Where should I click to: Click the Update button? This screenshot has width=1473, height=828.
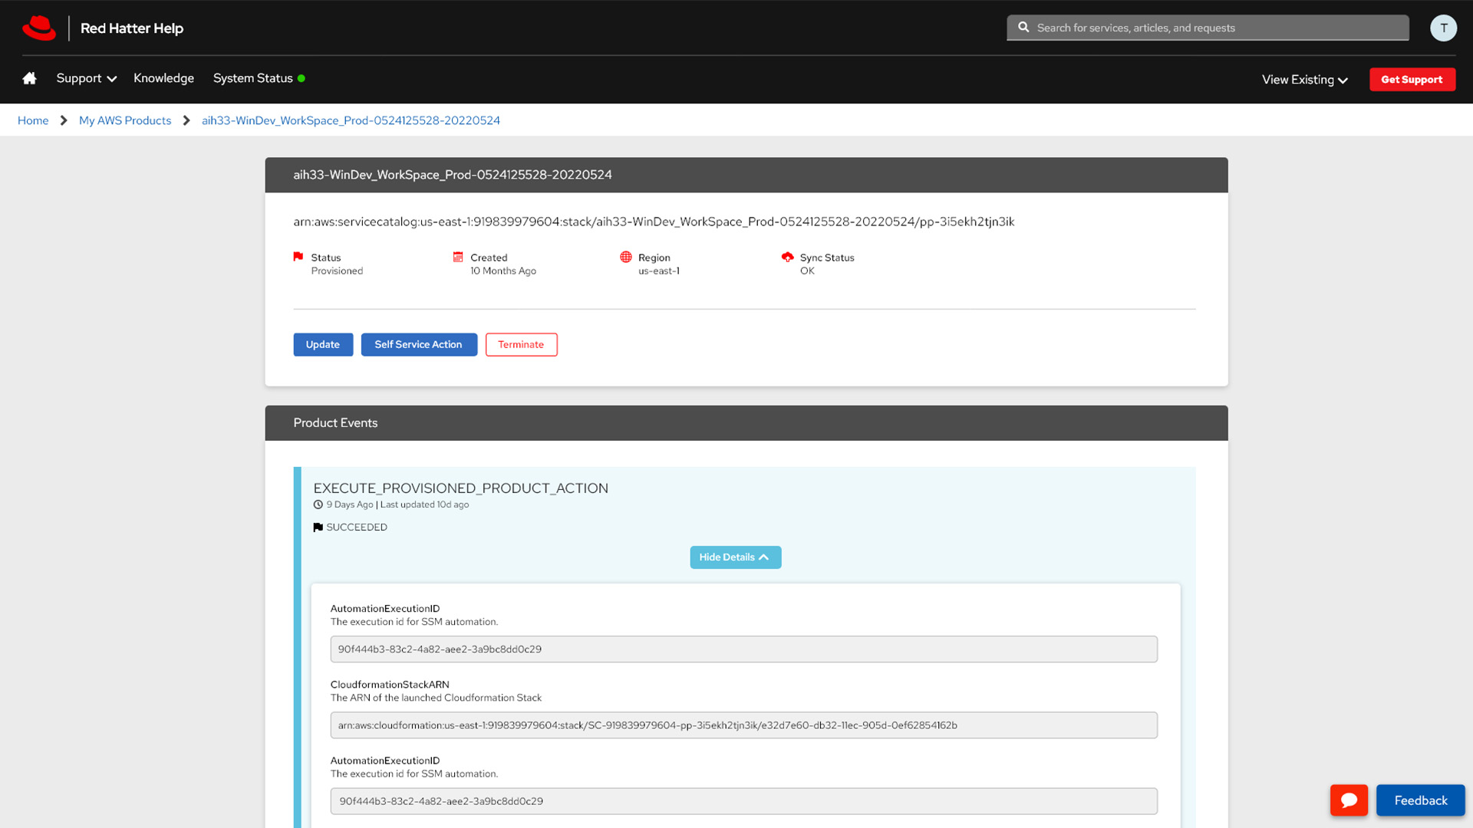coord(323,344)
